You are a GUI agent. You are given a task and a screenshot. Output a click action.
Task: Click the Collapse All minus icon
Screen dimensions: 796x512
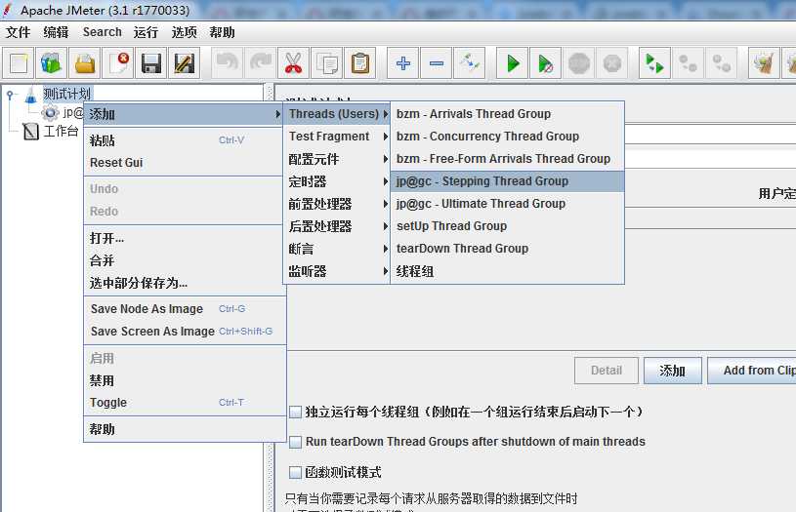pyautogui.click(x=436, y=63)
